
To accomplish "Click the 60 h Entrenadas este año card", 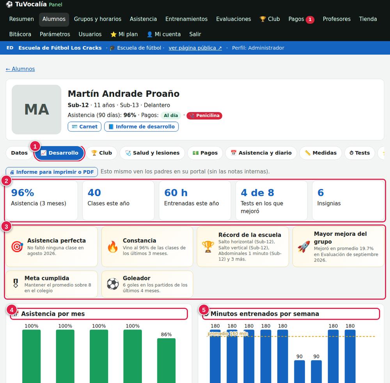I will tap(195, 200).
